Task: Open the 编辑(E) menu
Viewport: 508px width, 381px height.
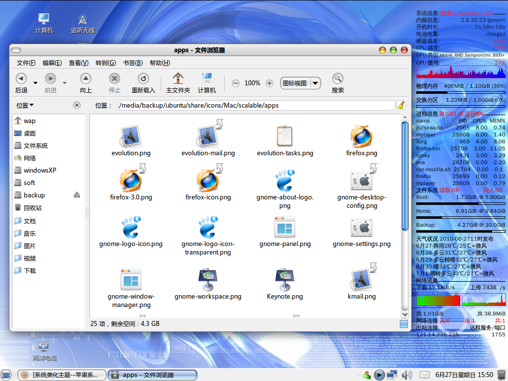Action: click(52, 63)
